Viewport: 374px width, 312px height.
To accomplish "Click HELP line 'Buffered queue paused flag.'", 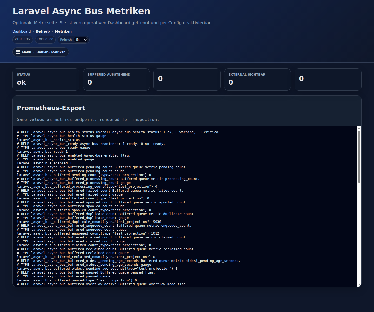I will (86, 272).
